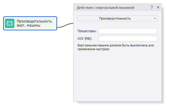Viewport: 170px width, 108px height.
Task: Click the dialog title Действия с виртуальной машиной
Action: click(x=105, y=8)
